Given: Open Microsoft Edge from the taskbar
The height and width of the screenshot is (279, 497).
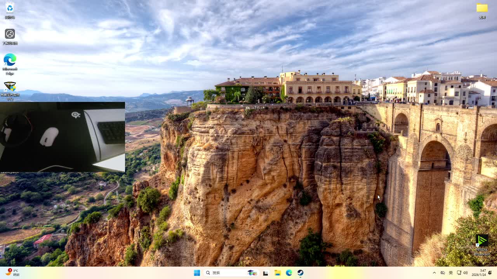Looking at the screenshot, I should tap(289, 273).
